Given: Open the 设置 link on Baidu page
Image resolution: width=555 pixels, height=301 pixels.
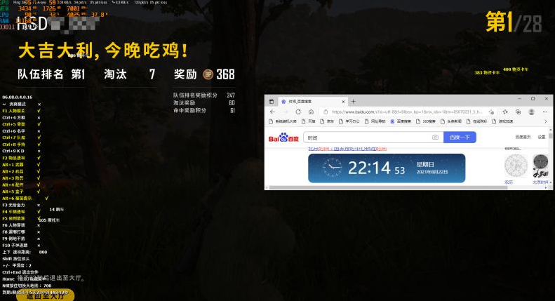Looking at the screenshot, I should [542, 137].
